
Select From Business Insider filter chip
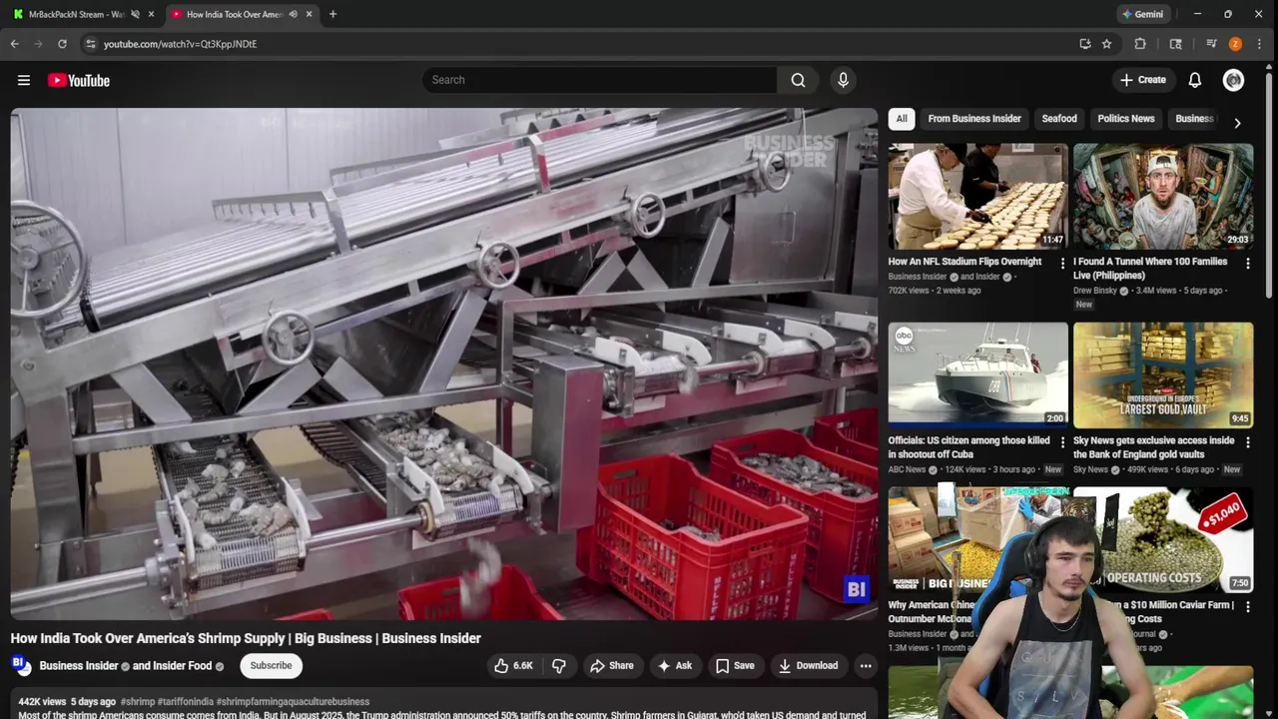pyautogui.click(x=974, y=119)
